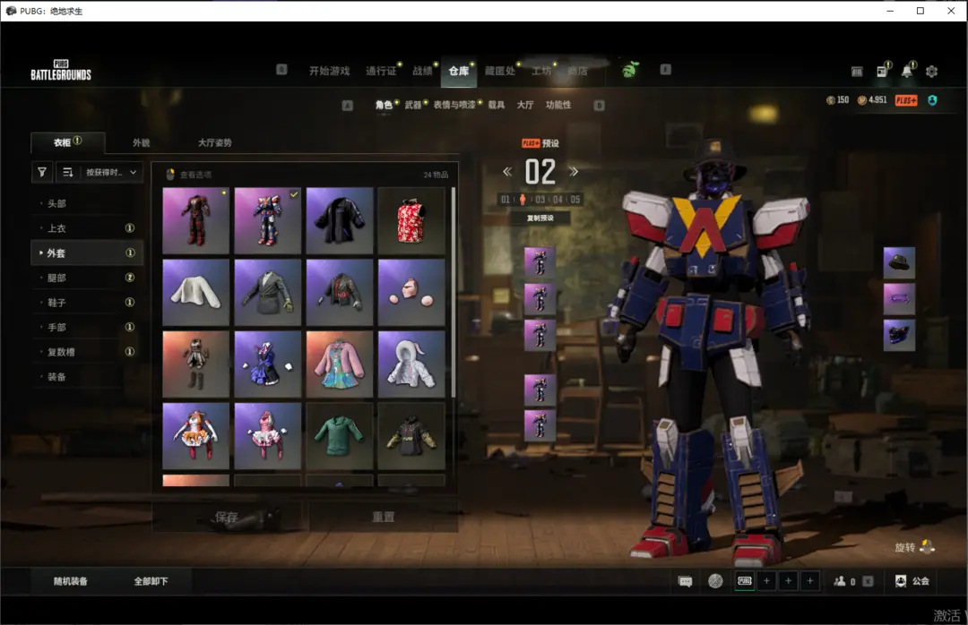
Task: Switch to the 大厅姿势 tab
Action: coord(215,142)
